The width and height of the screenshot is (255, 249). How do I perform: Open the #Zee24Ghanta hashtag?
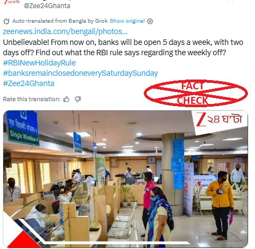pyautogui.click(x=29, y=83)
